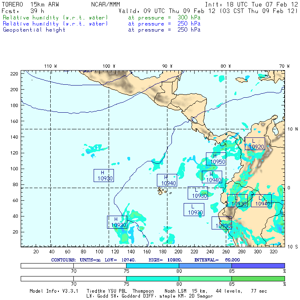Click the '110 W' longitude label
This screenshot has width=300, height=300.
51,66
